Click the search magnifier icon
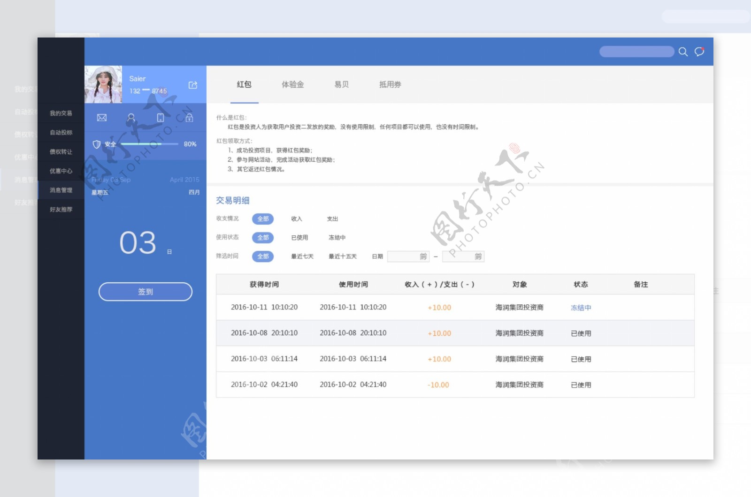751x497 pixels. coord(683,52)
